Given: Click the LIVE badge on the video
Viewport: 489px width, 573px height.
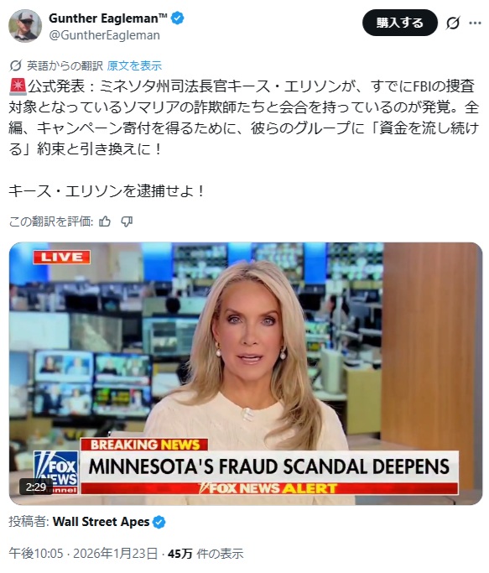Looking at the screenshot, I should pos(62,257).
